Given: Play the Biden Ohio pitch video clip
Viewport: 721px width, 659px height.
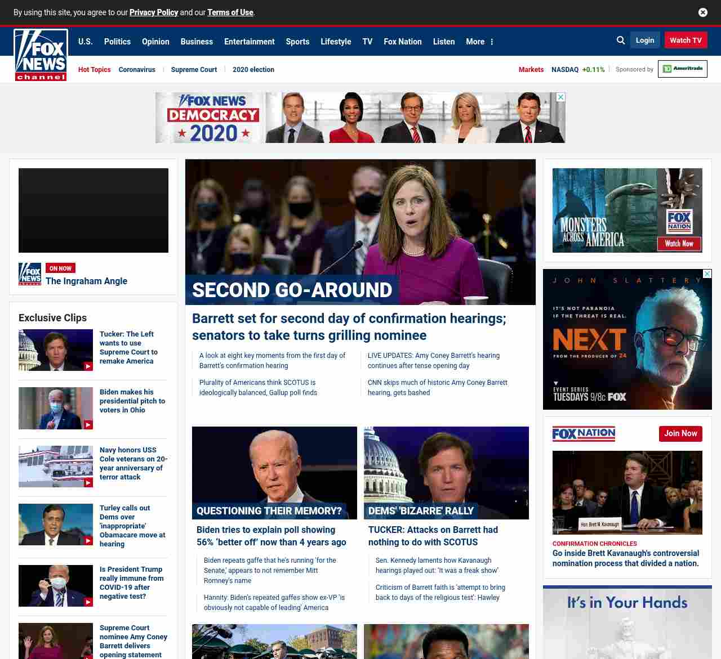Looking at the screenshot, I should (x=56, y=408).
